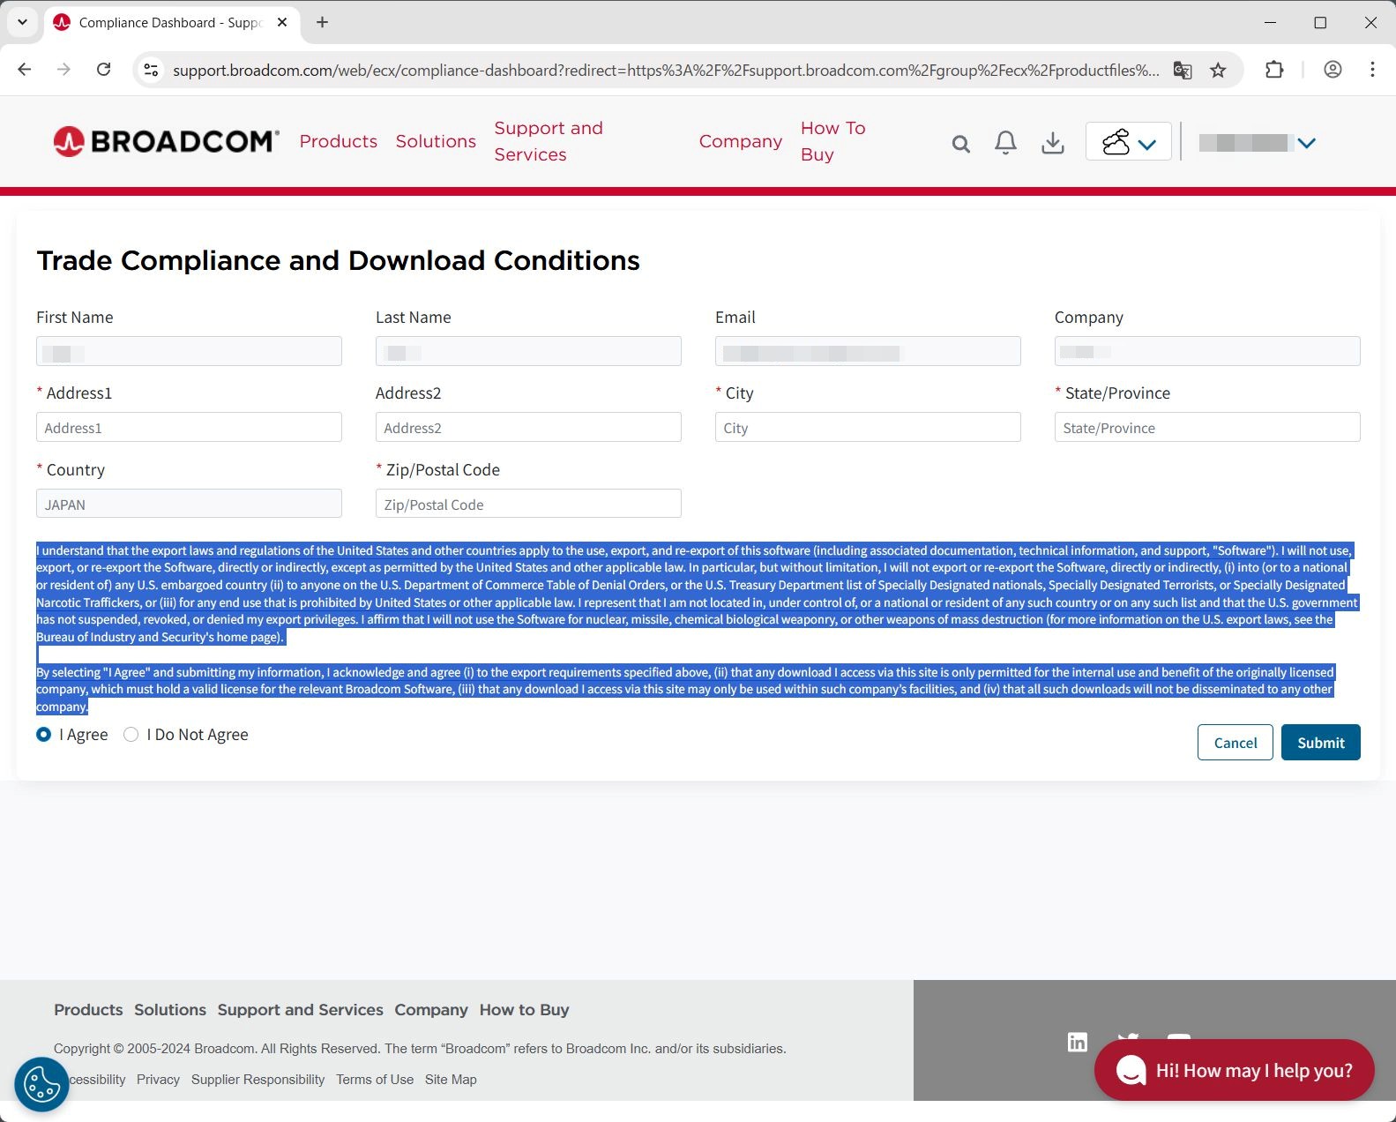Close the Compliance Dashboard tab
The height and width of the screenshot is (1122, 1396).
tap(282, 22)
